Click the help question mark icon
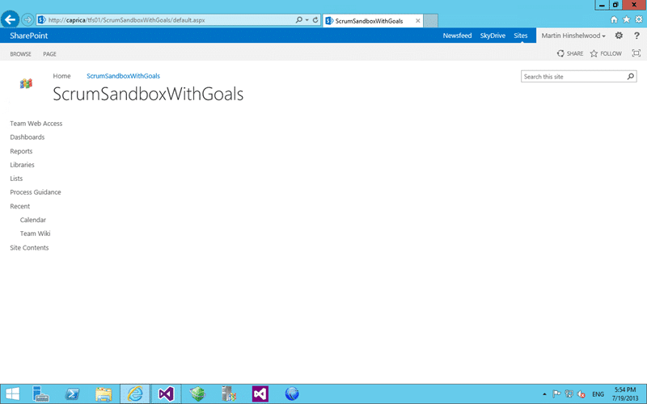 click(636, 36)
